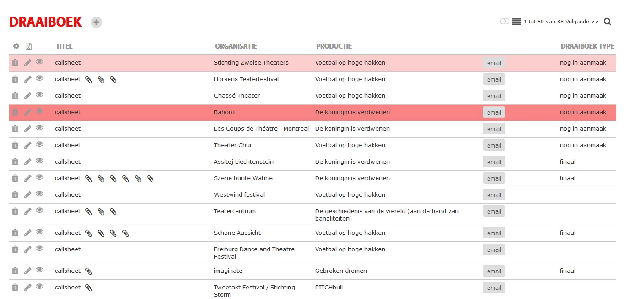Email Theater Chur callsheet
This screenshot has width=630, height=299.
tap(494, 145)
